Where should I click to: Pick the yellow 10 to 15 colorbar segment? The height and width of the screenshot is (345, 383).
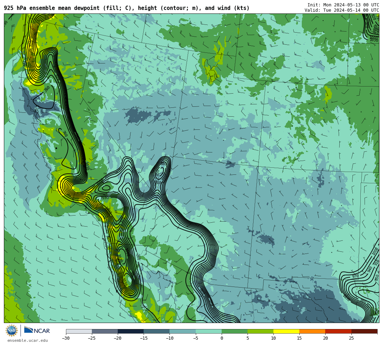[x=286, y=331]
